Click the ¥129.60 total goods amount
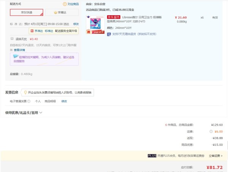Image resolution: width=228 pixels, height=172 pixels. (217, 125)
